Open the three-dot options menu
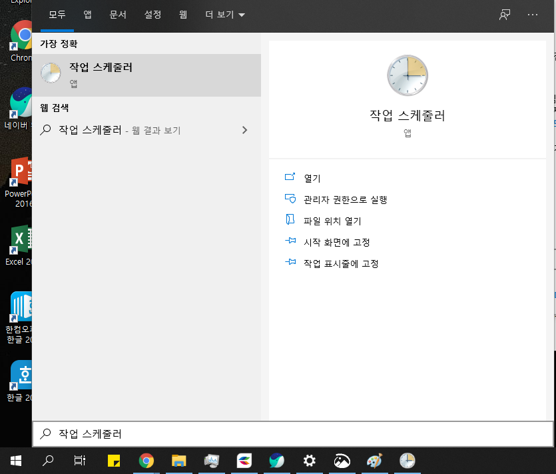The width and height of the screenshot is (556, 474). tap(532, 15)
